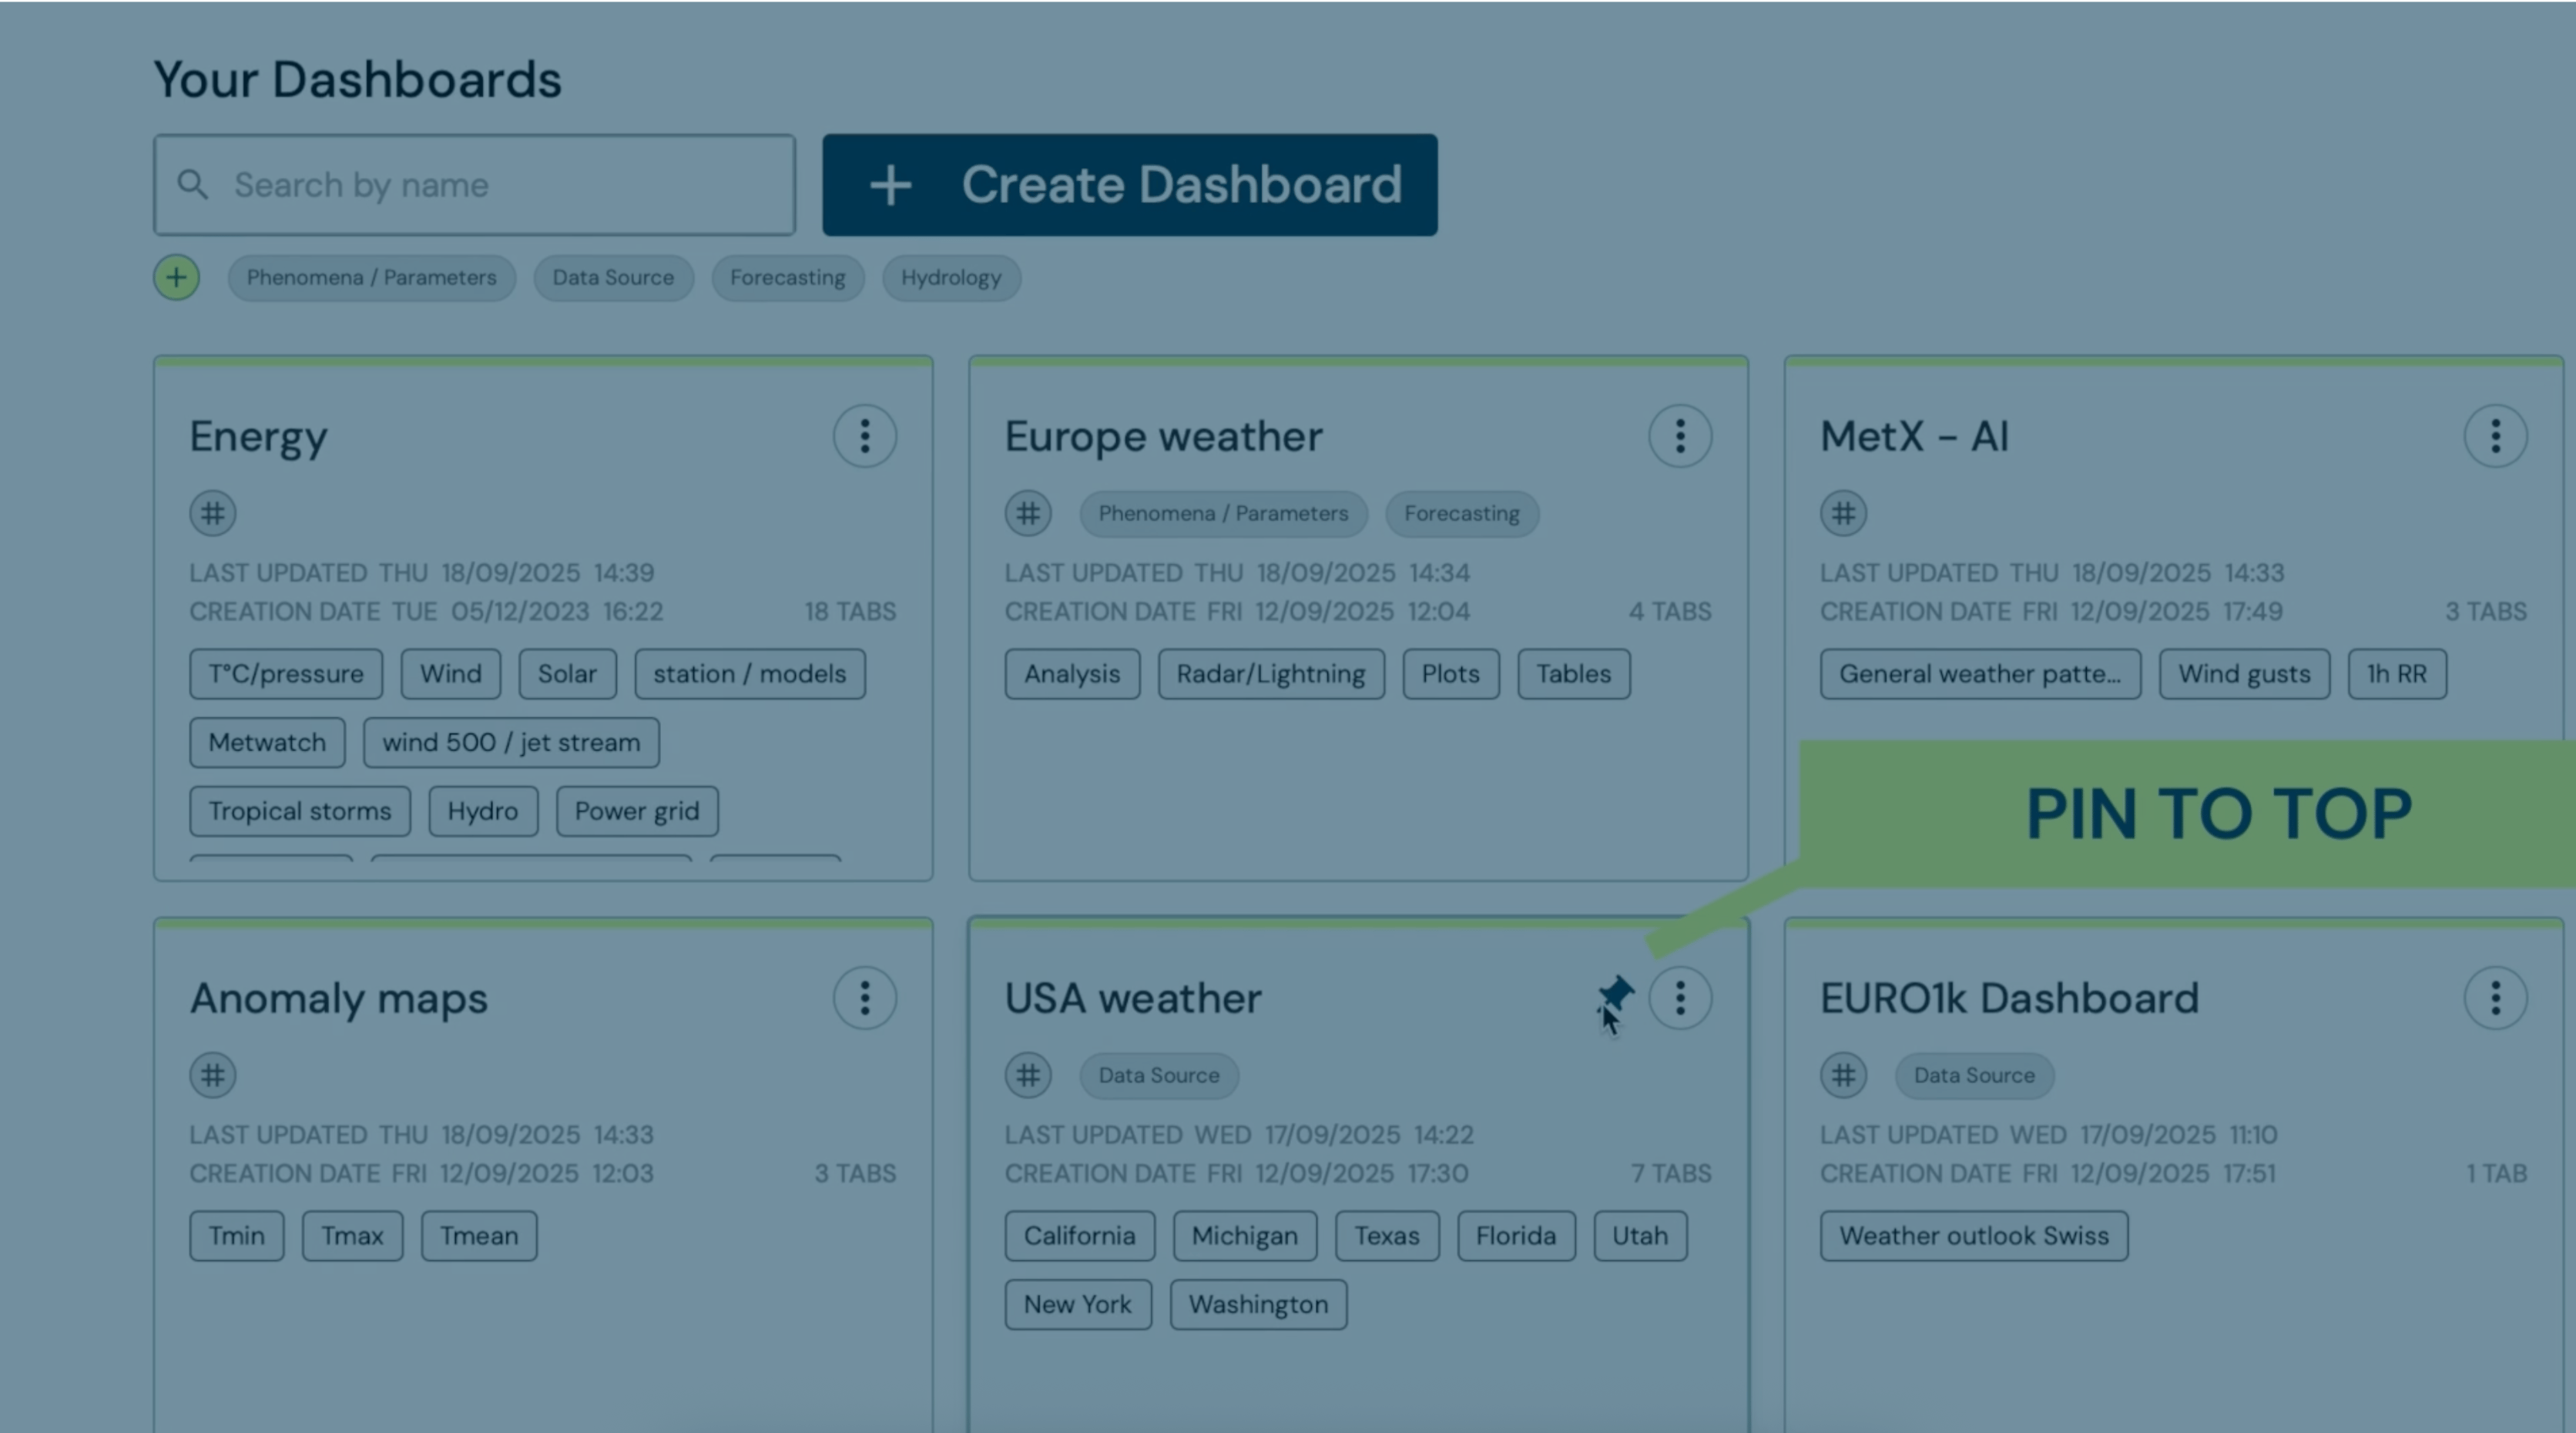Image resolution: width=2576 pixels, height=1433 pixels.
Task: Click hashtag tag icon on MetX - AI card
Action: point(1843,514)
